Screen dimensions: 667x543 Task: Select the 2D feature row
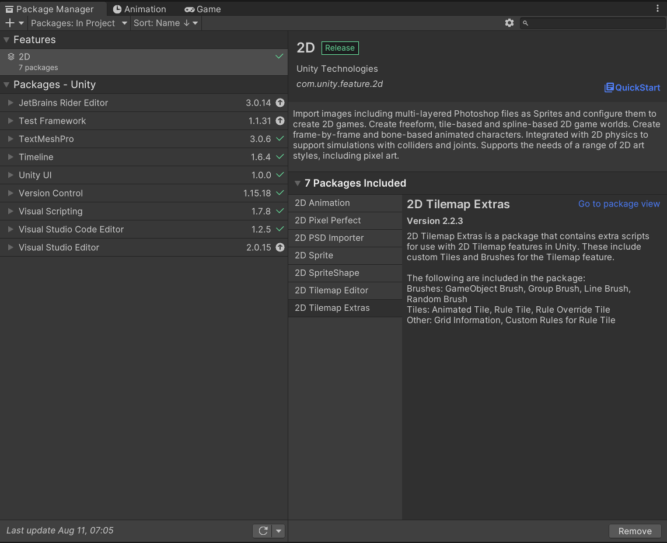pos(144,62)
